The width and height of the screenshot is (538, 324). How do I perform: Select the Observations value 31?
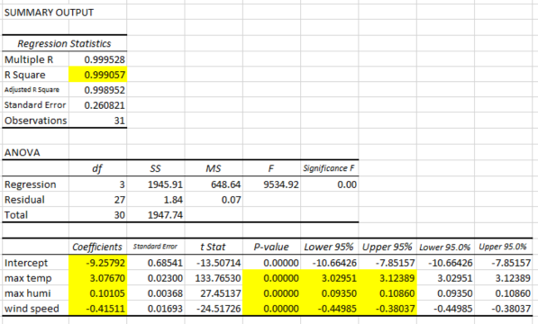click(x=119, y=121)
